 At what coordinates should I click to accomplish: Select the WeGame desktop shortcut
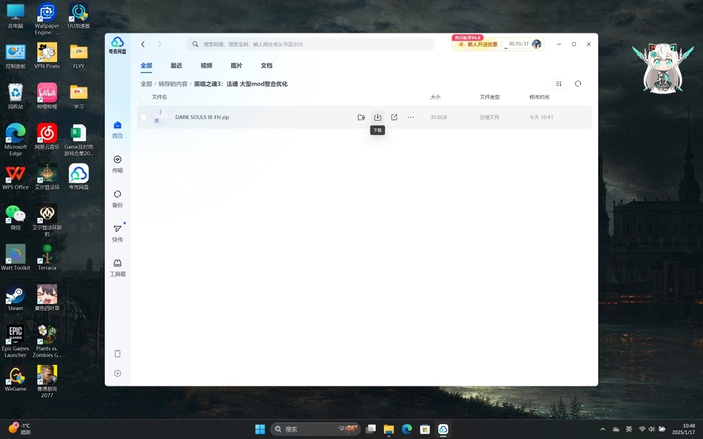click(15, 379)
